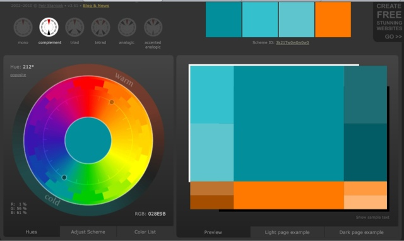Screen dimensions: 404x241
Task: Select the Preview tab
Action: 213,232
